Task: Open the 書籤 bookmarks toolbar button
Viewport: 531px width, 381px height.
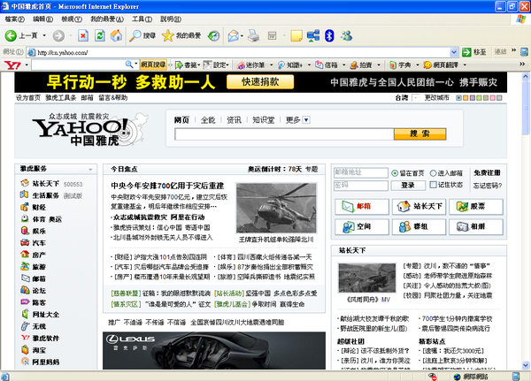Action: (x=188, y=65)
